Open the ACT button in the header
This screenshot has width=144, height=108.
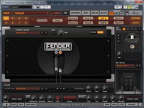[118, 7]
